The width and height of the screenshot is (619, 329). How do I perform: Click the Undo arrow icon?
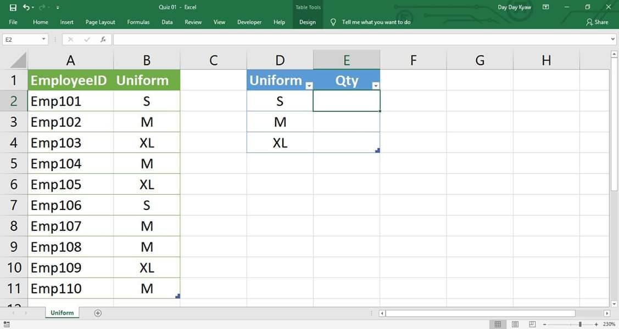[26, 7]
